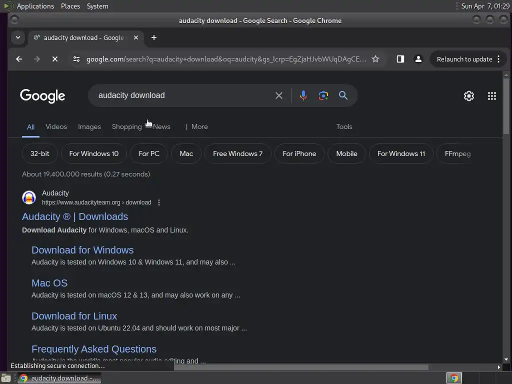Select the For iPhone chip
The width and height of the screenshot is (512, 384).
299,153
